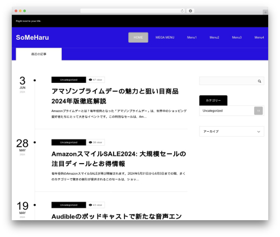Open a new browser tab with plus
280x237 pixels.
click(x=265, y=12)
